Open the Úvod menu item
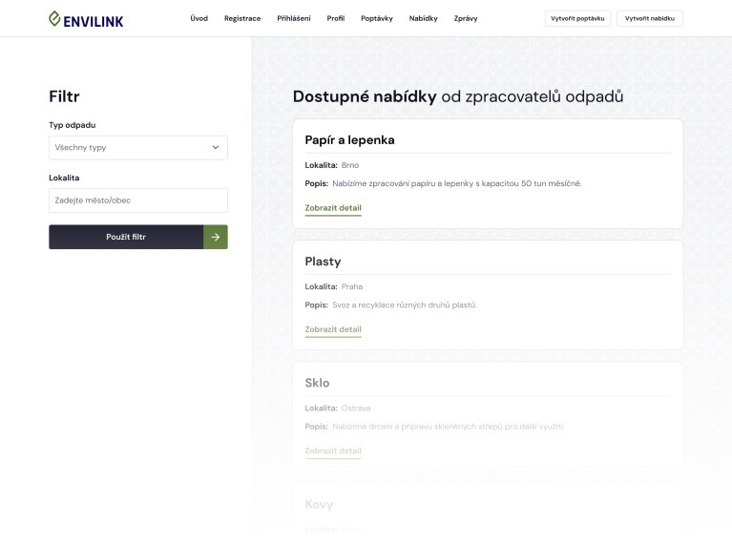Image resolution: width=732 pixels, height=547 pixels. click(199, 18)
